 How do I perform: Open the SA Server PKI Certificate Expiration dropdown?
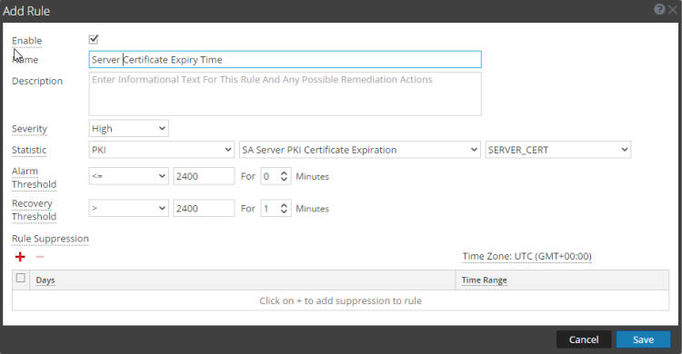[360, 150]
